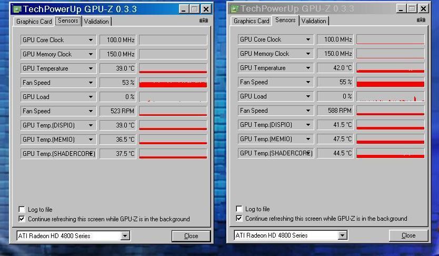
Task: Open GPU Memory Clock dropdown in the left window
Action: point(91,54)
